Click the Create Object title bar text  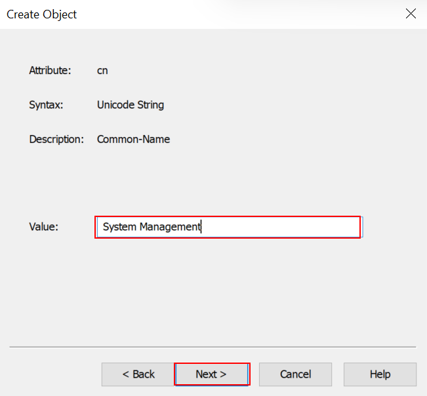click(x=42, y=14)
